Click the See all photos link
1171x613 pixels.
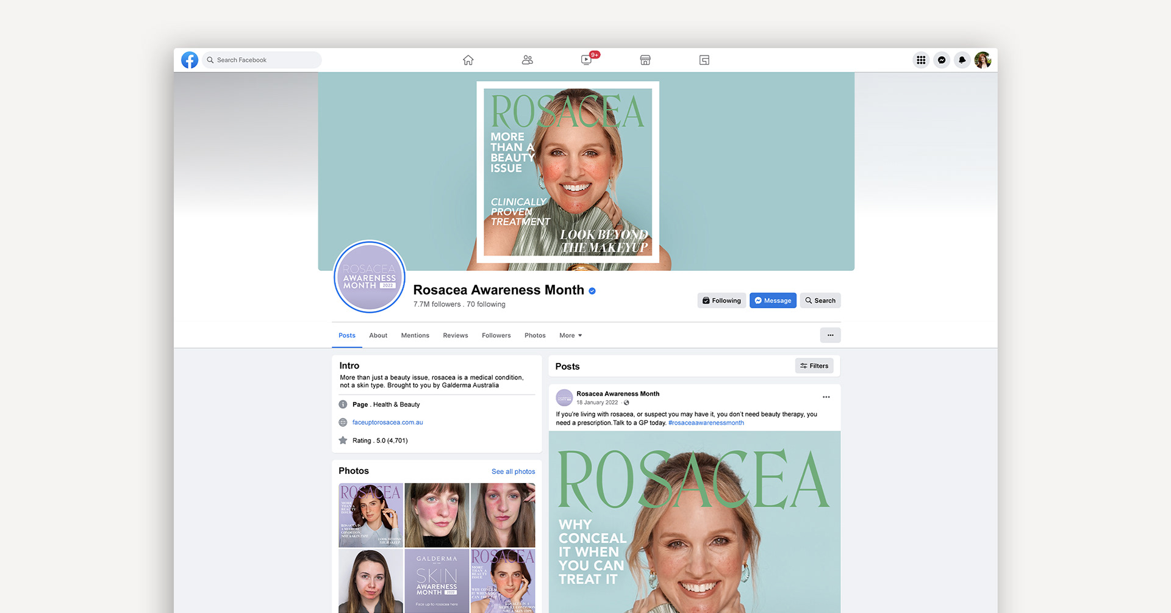point(513,471)
